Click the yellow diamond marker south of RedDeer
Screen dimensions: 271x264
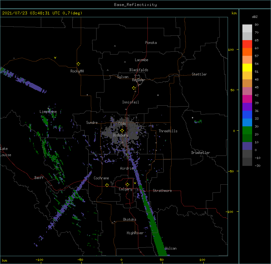(134, 88)
